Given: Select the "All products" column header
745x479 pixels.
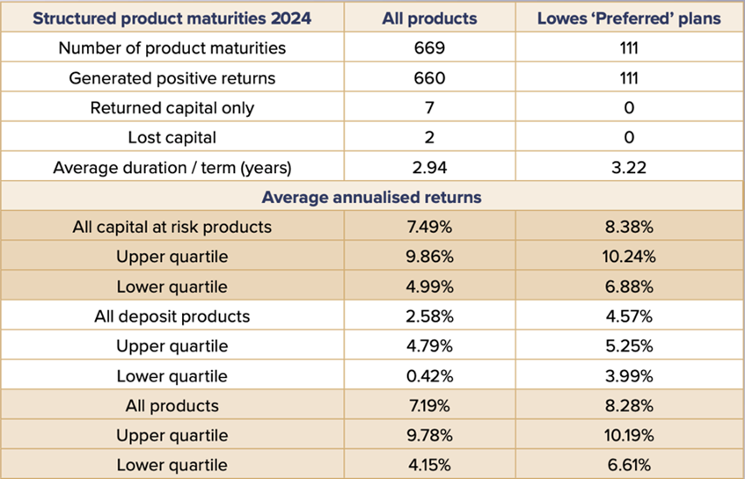Looking at the screenshot, I should [430, 18].
